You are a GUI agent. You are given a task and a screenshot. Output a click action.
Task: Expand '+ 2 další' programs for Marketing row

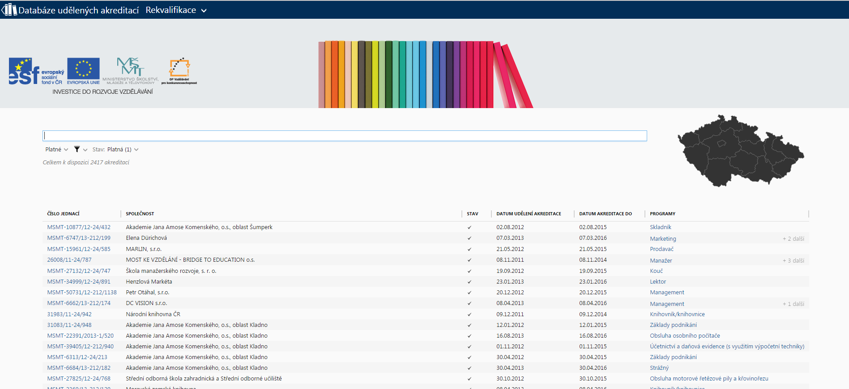pos(793,238)
